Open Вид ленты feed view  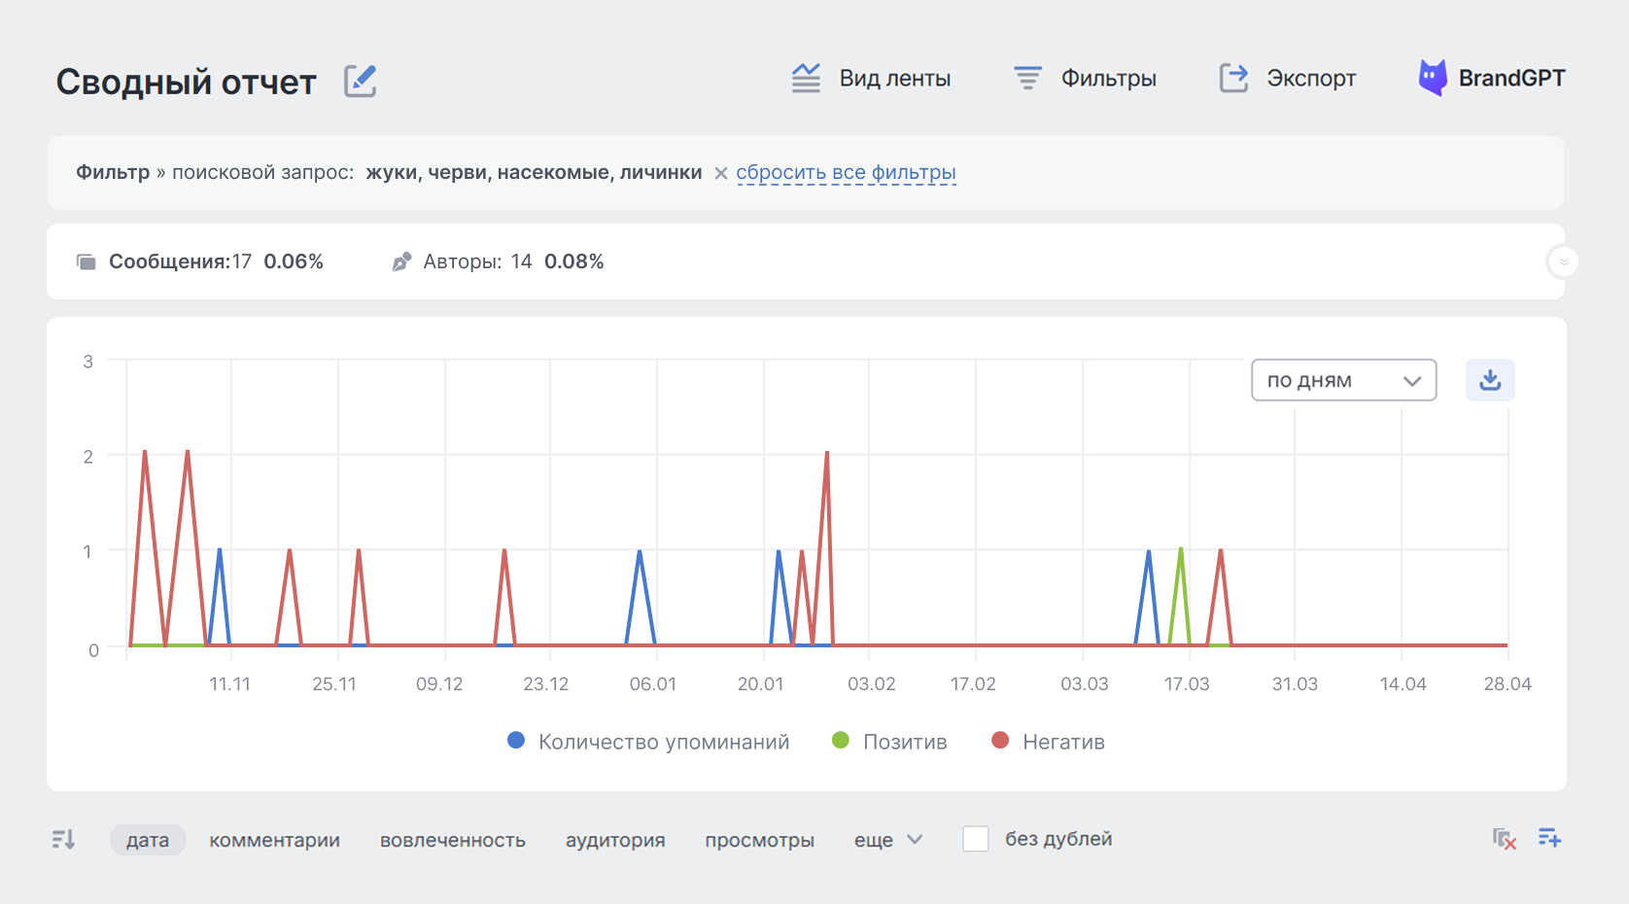point(870,78)
